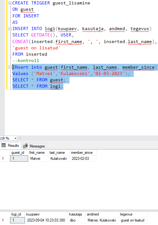Select the kuupaev column header
The height and width of the screenshot is (225, 158).
(x=46, y=214)
